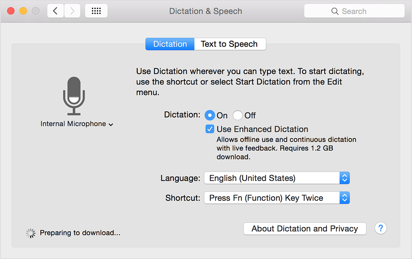
Task: Turn Dictation on with the On radio button
Action: pos(210,115)
